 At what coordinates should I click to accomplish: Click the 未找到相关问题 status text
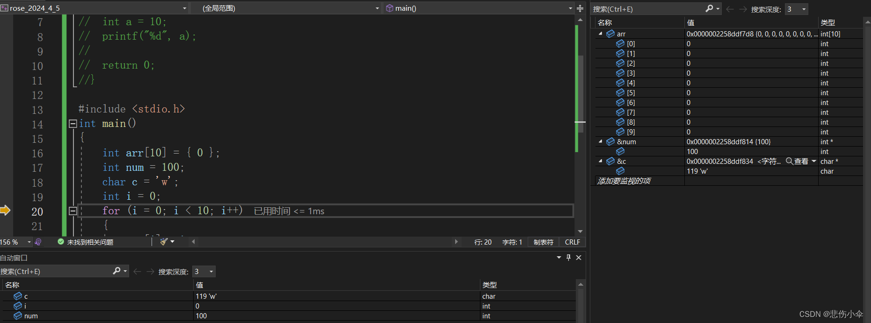(x=90, y=242)
